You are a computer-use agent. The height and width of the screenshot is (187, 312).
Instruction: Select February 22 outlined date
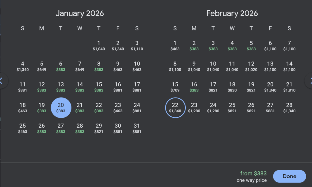tap(175, 108)
